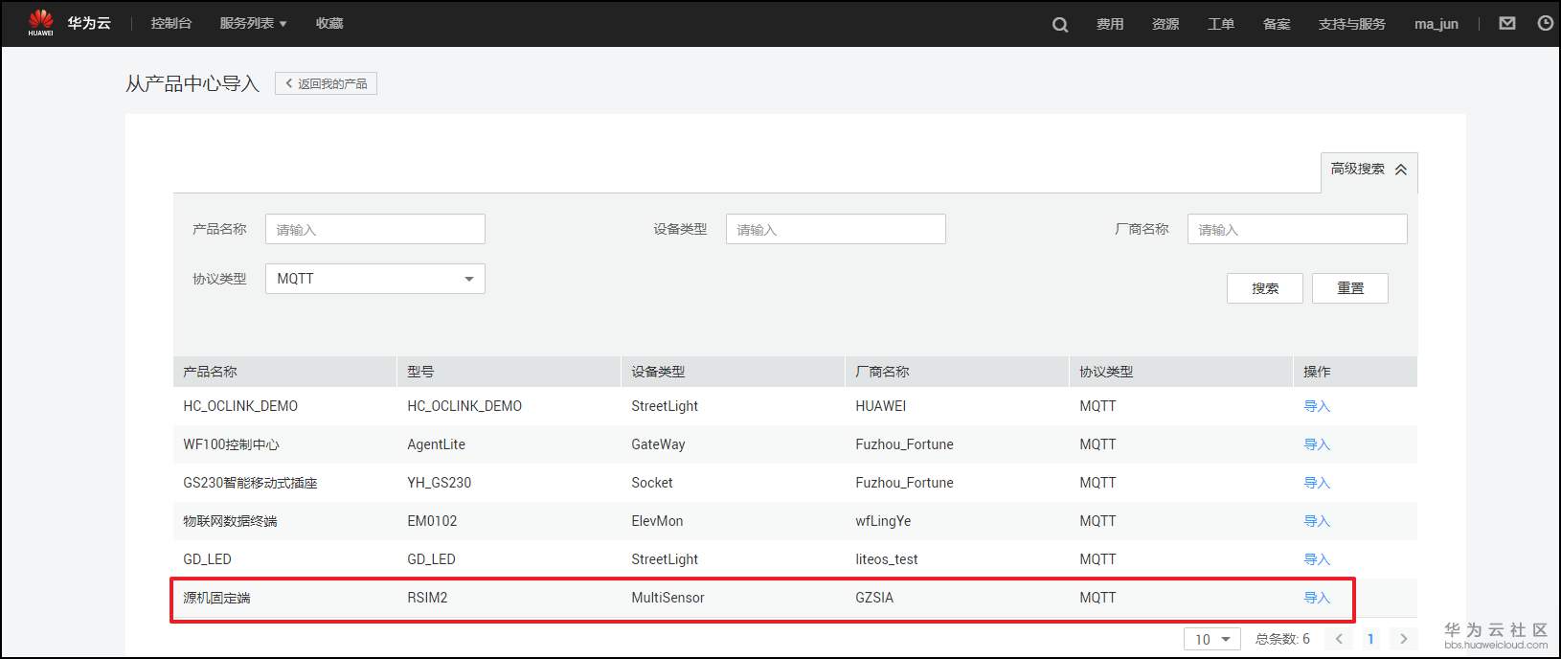Image resolution: width=1561 pixels, height=659 pixels.
Task: Open the ma_jun account menu
Action: (1437, 24)
